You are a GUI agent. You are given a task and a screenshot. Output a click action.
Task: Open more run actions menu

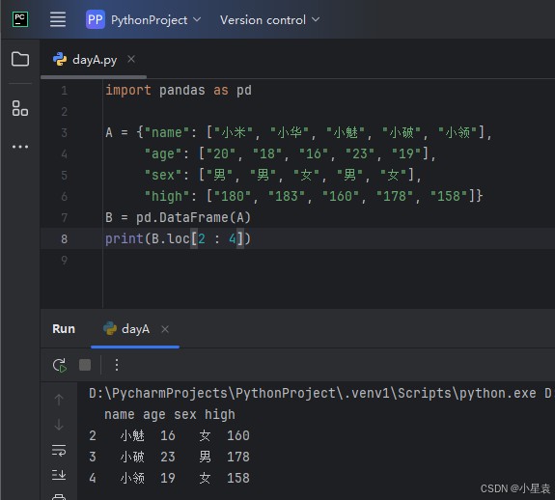117,365
